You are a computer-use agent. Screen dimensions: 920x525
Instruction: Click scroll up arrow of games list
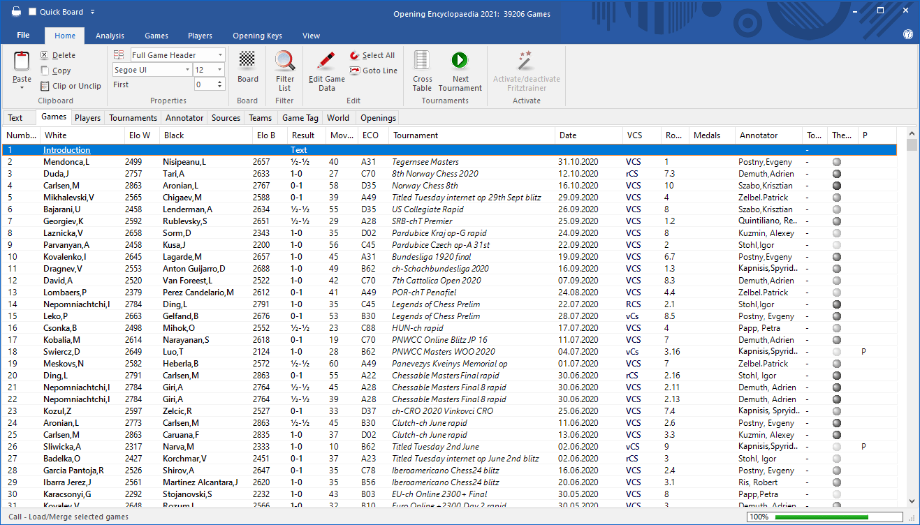coord(912,133)
